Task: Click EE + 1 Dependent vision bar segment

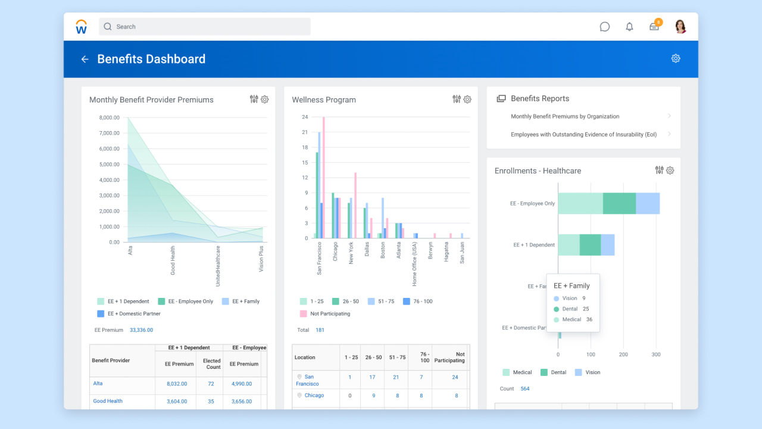Action: point(608,245)
